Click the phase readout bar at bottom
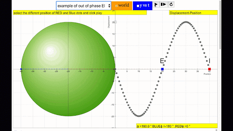This screenshot has width=233, height=131. coord(177,126)
